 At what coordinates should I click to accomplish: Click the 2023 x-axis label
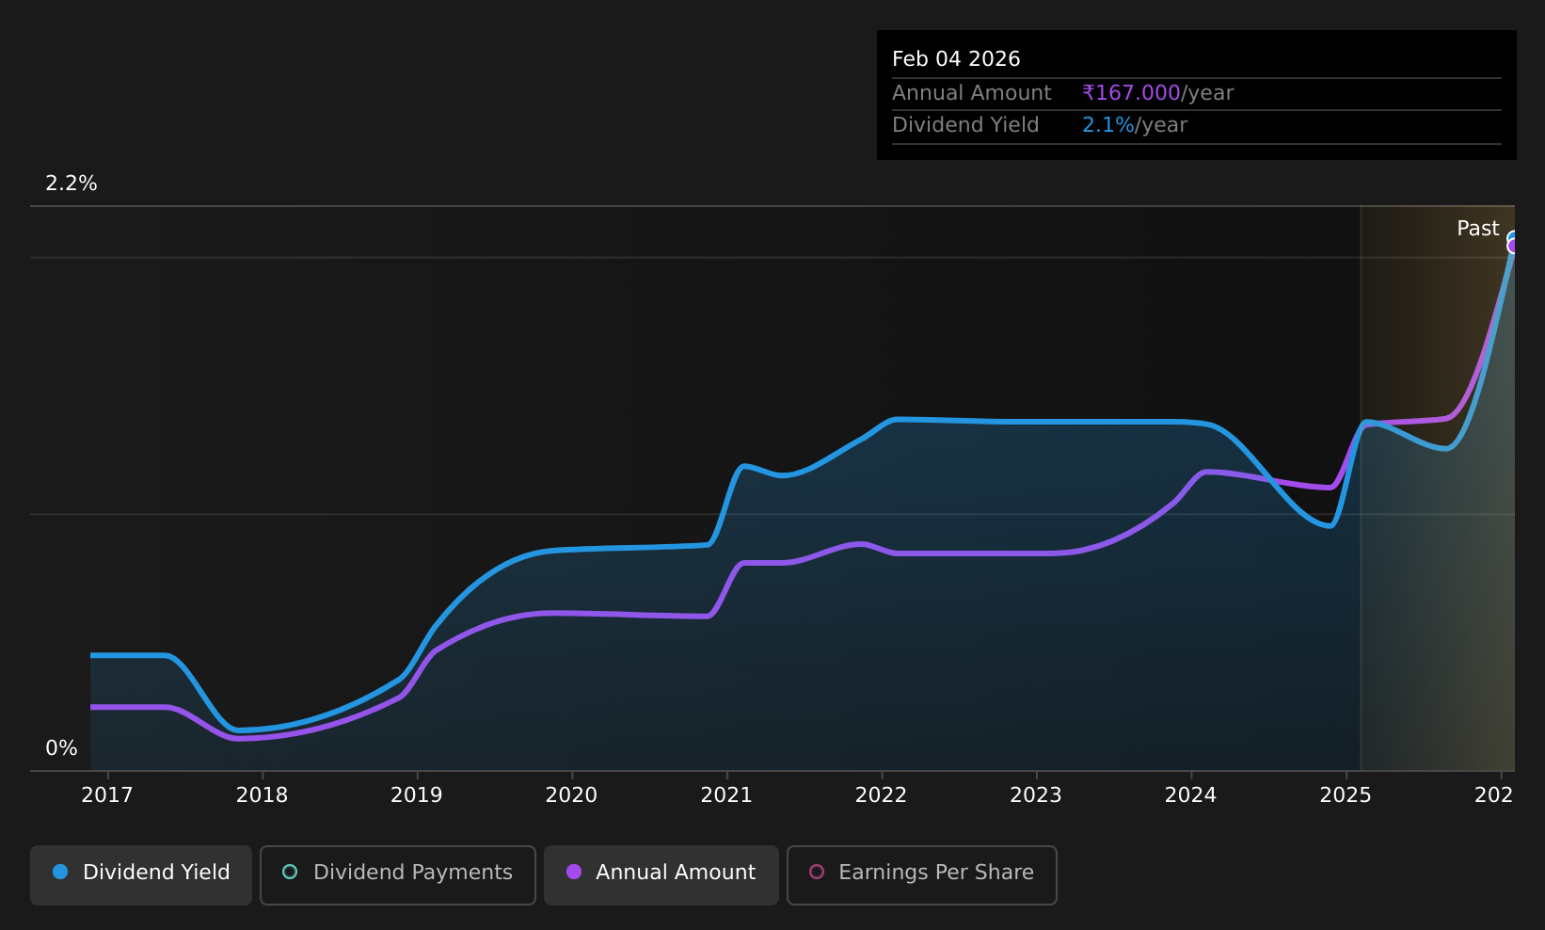point(1036,795)
